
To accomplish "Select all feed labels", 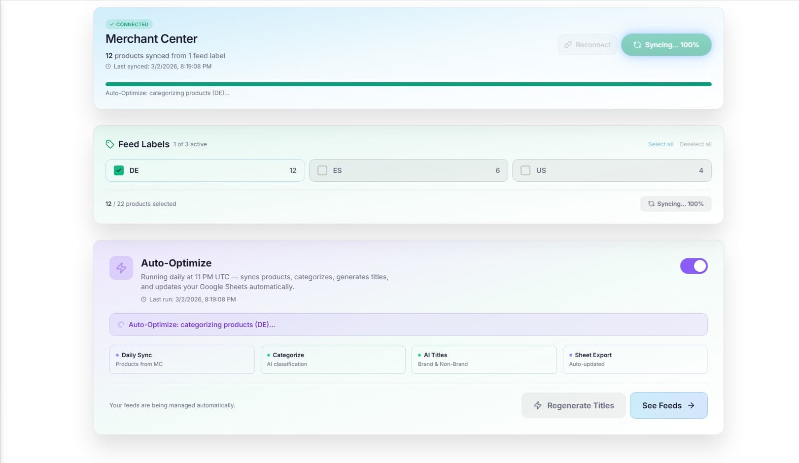I will point(660,144).
